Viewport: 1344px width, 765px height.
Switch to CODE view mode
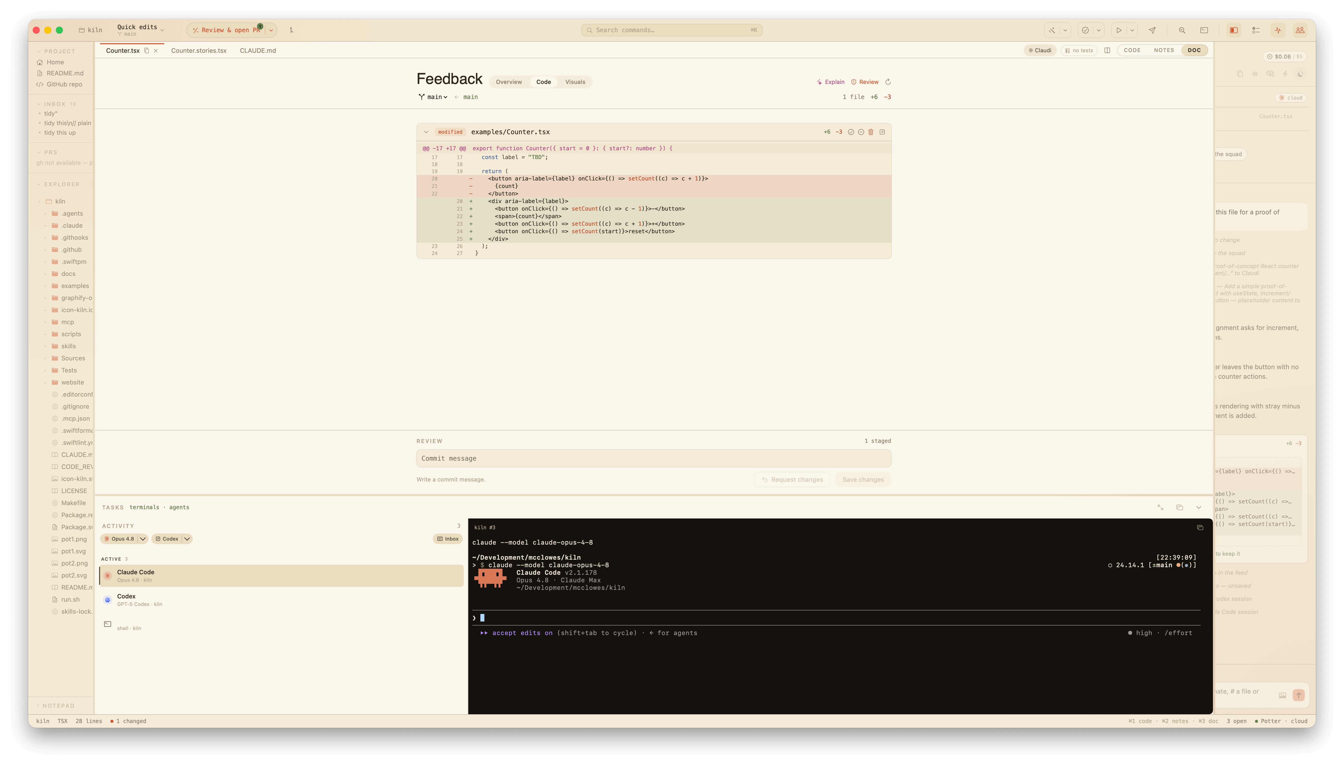pos(1132,51)
